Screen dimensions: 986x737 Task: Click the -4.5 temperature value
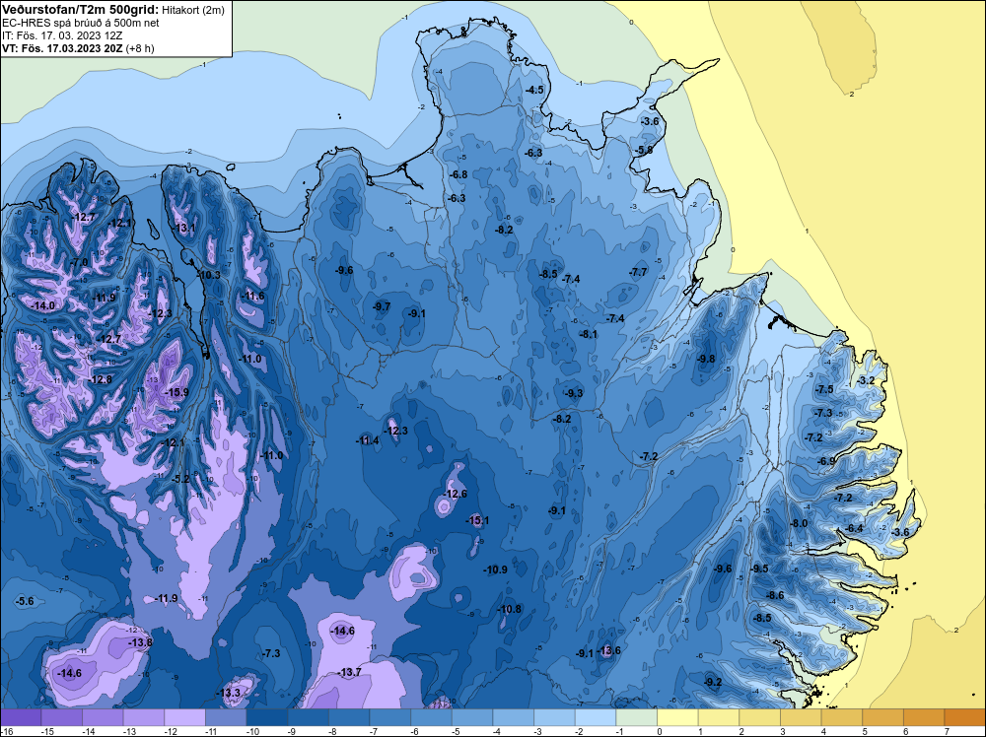click(533, 90)
